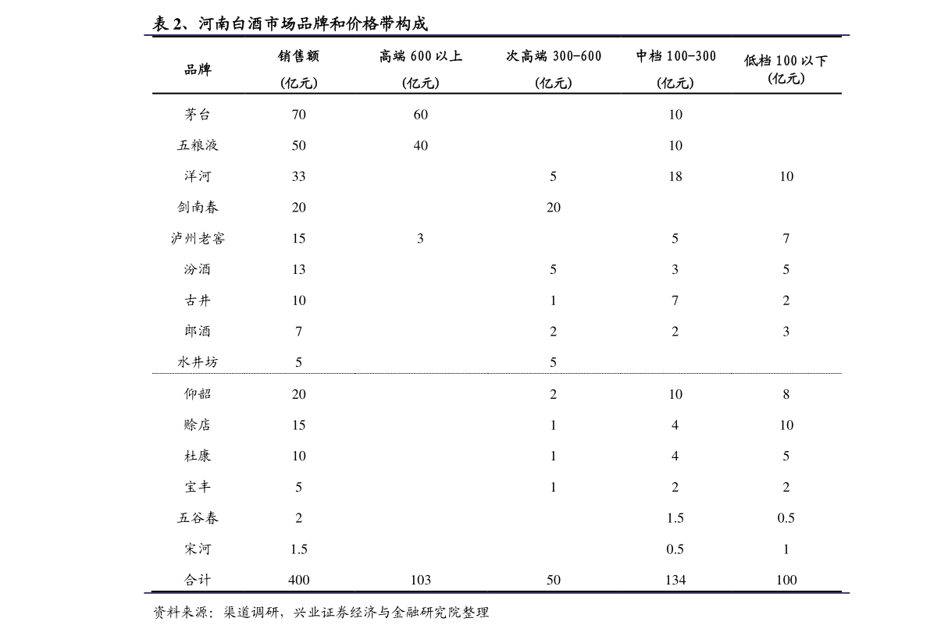930x636 pixels.
Task: Click the source note 资料来源：渠道调研
Action: pyautogui.click(x=216, y=612)
